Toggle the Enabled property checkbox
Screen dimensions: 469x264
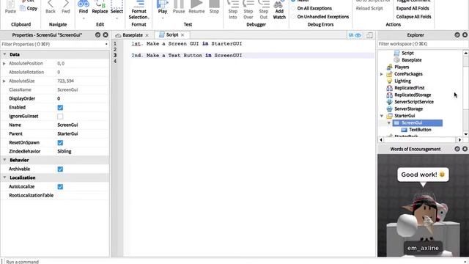click(60, 108)
